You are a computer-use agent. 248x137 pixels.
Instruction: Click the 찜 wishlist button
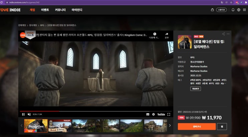[x=222, y=126]
